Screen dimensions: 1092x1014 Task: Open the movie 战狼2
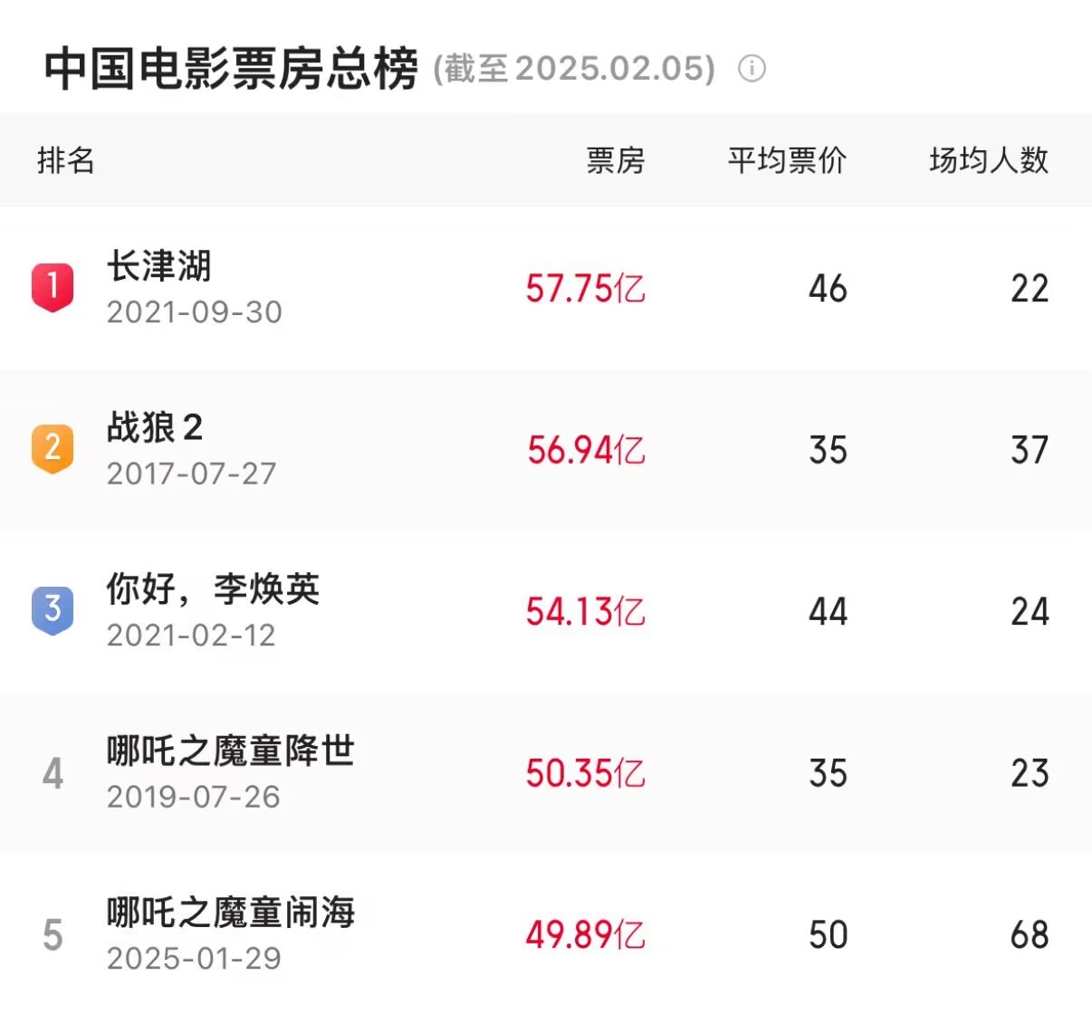(155, 427)
